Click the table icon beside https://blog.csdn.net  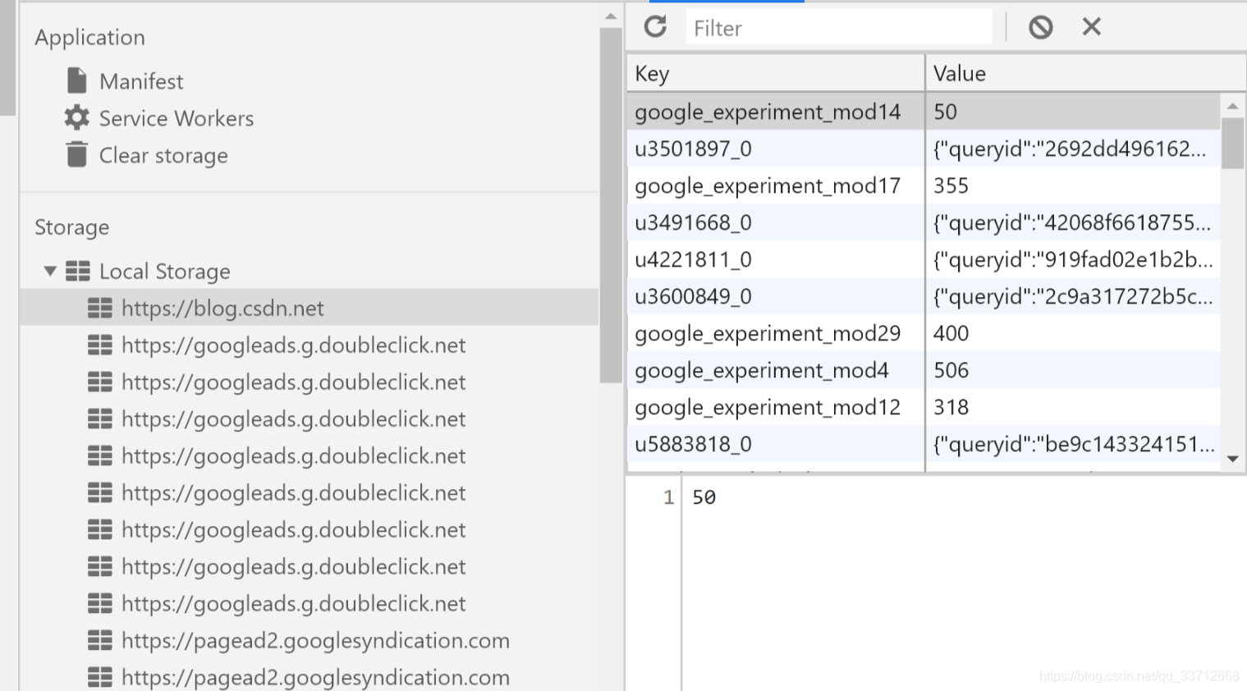[100, 308]
